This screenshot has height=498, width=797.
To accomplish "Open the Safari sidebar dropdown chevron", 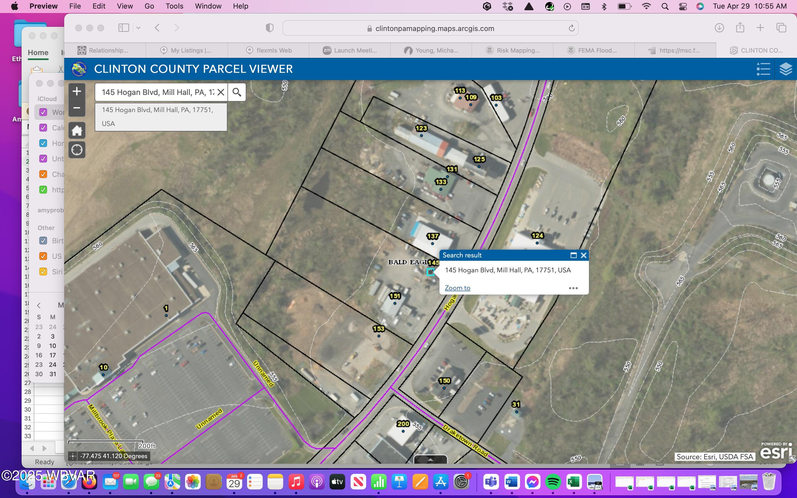I will (138, 28).
